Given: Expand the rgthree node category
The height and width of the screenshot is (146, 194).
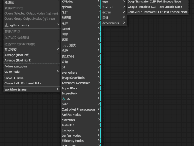Looking at the screenshot, I should [x=81, y=7].
